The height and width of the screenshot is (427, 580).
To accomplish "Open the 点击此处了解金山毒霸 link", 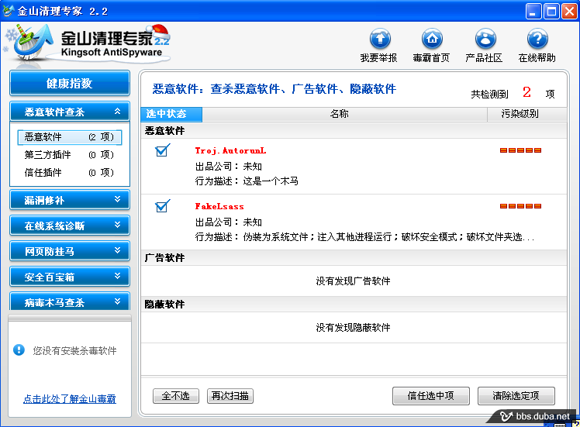I will coord(70,399).
